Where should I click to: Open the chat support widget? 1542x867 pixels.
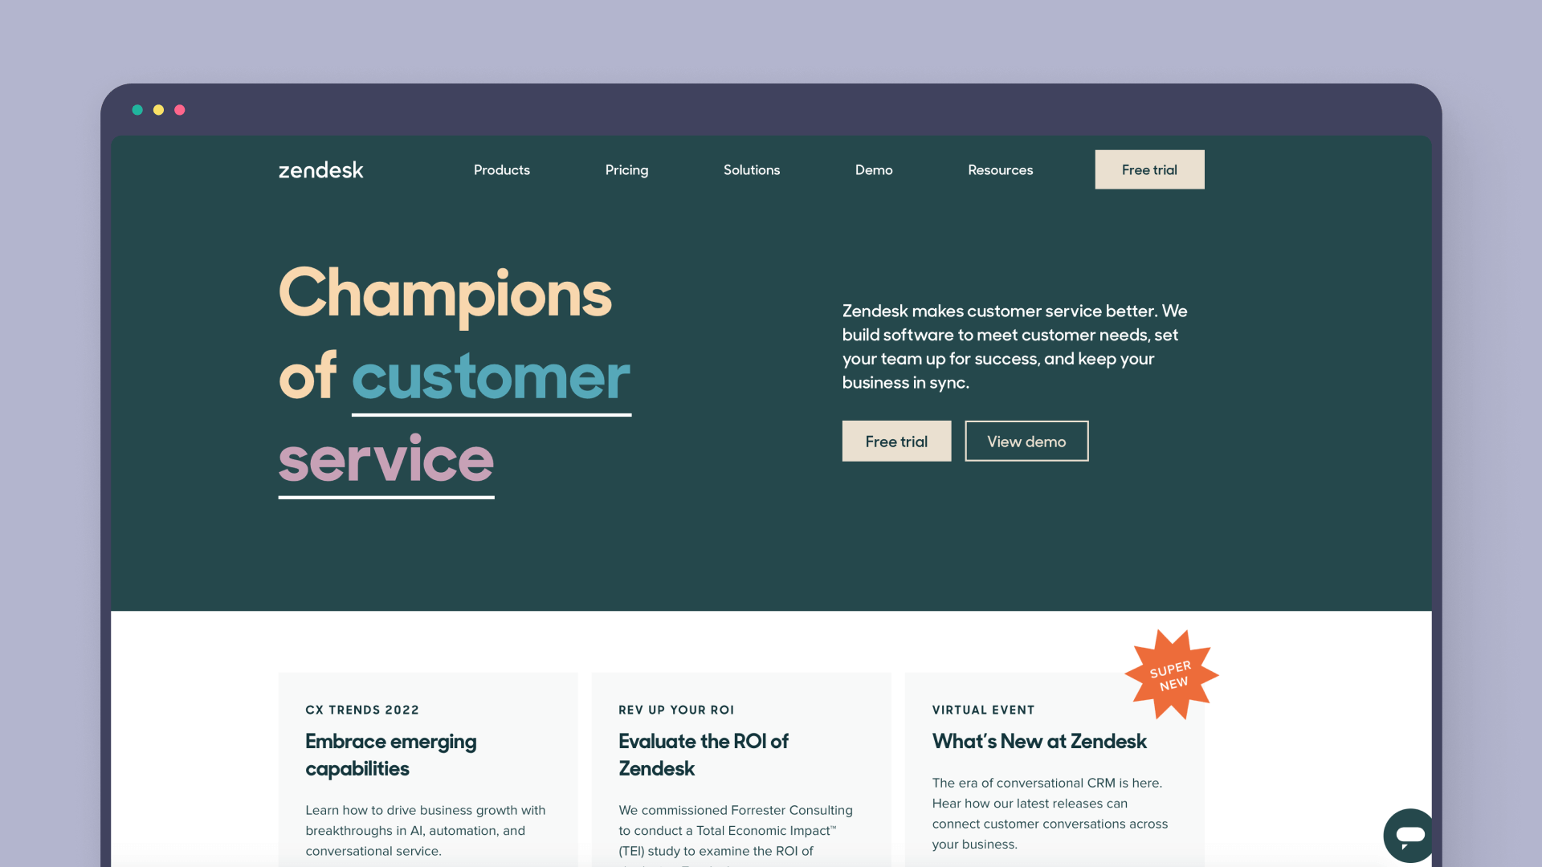(1403, 835)
